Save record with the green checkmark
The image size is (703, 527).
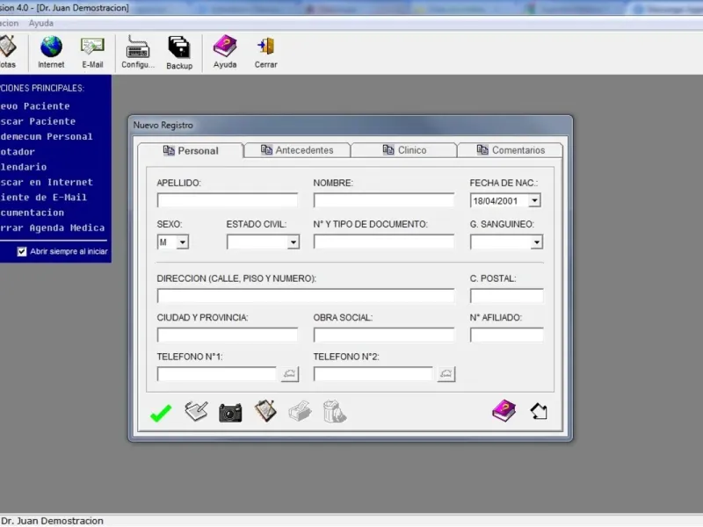(161, 412)
